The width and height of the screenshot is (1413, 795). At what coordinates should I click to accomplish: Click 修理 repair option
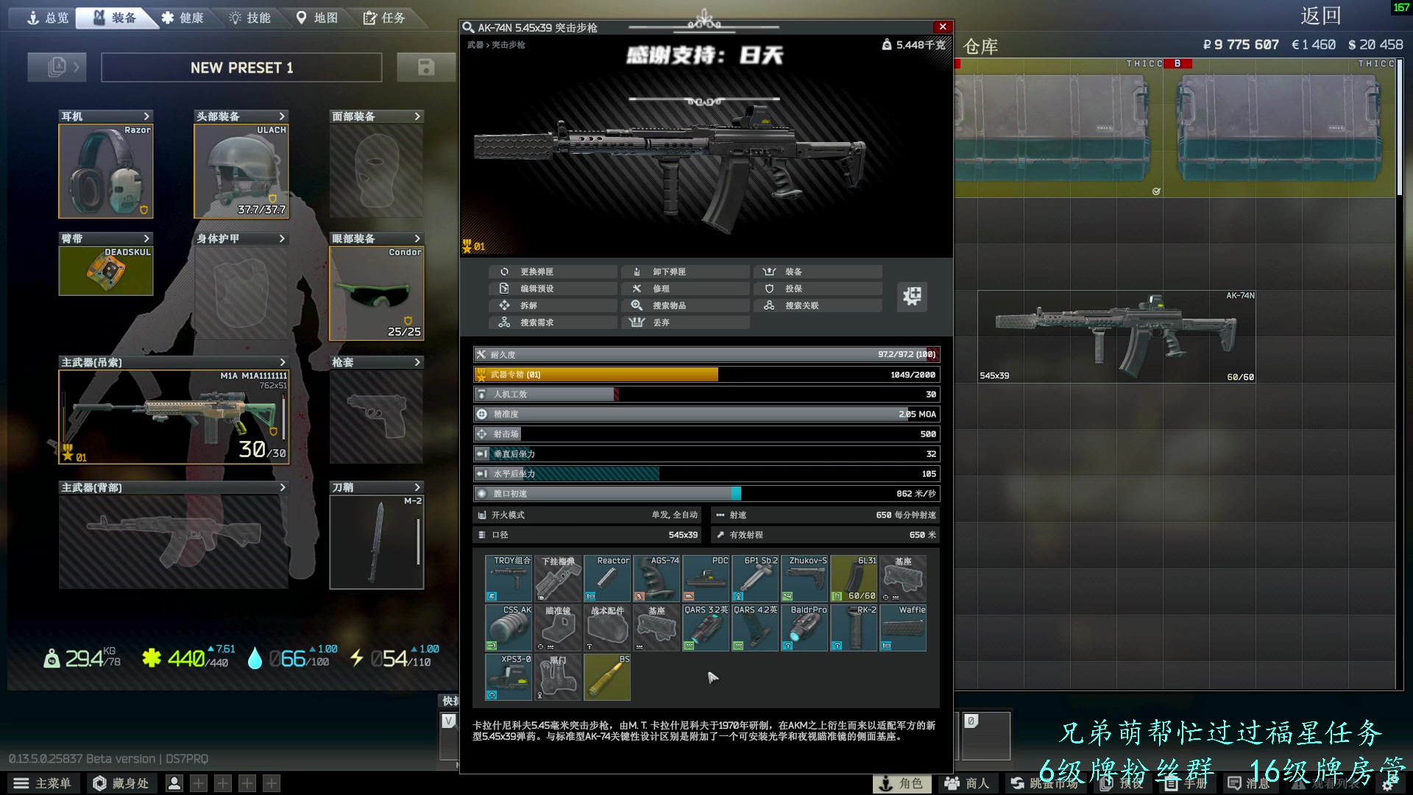point(686,289)
